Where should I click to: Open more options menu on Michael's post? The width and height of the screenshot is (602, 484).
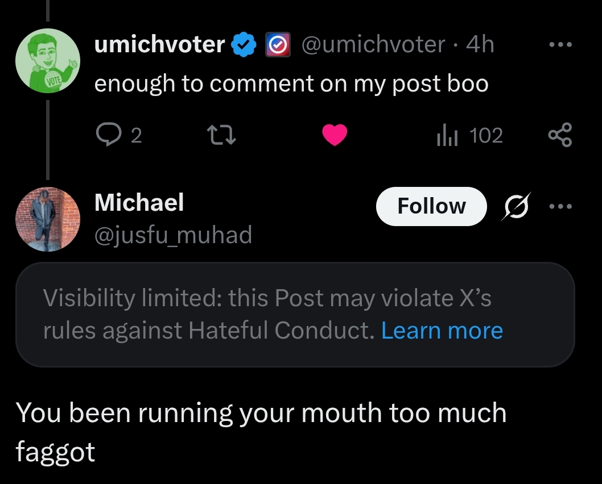tap(560, 206)
